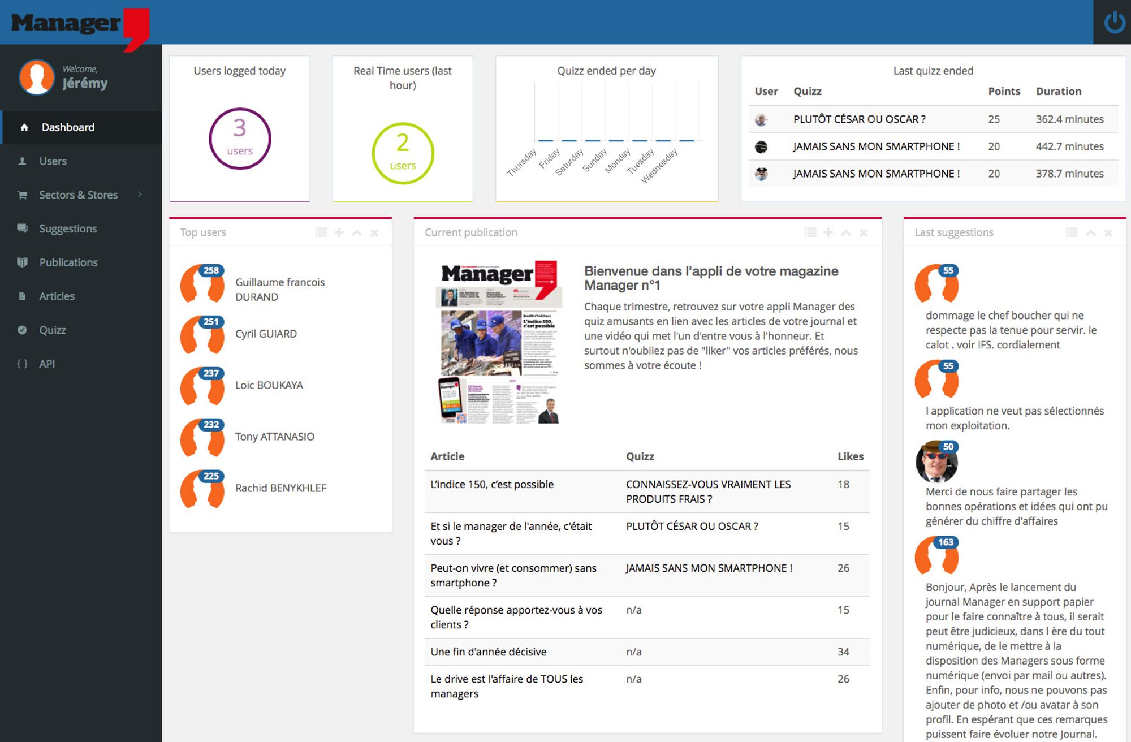Collapse the Current publication panel
The width and height of the screenshot is (1131, 742).
pyautogui.click(x=846, y=233)
